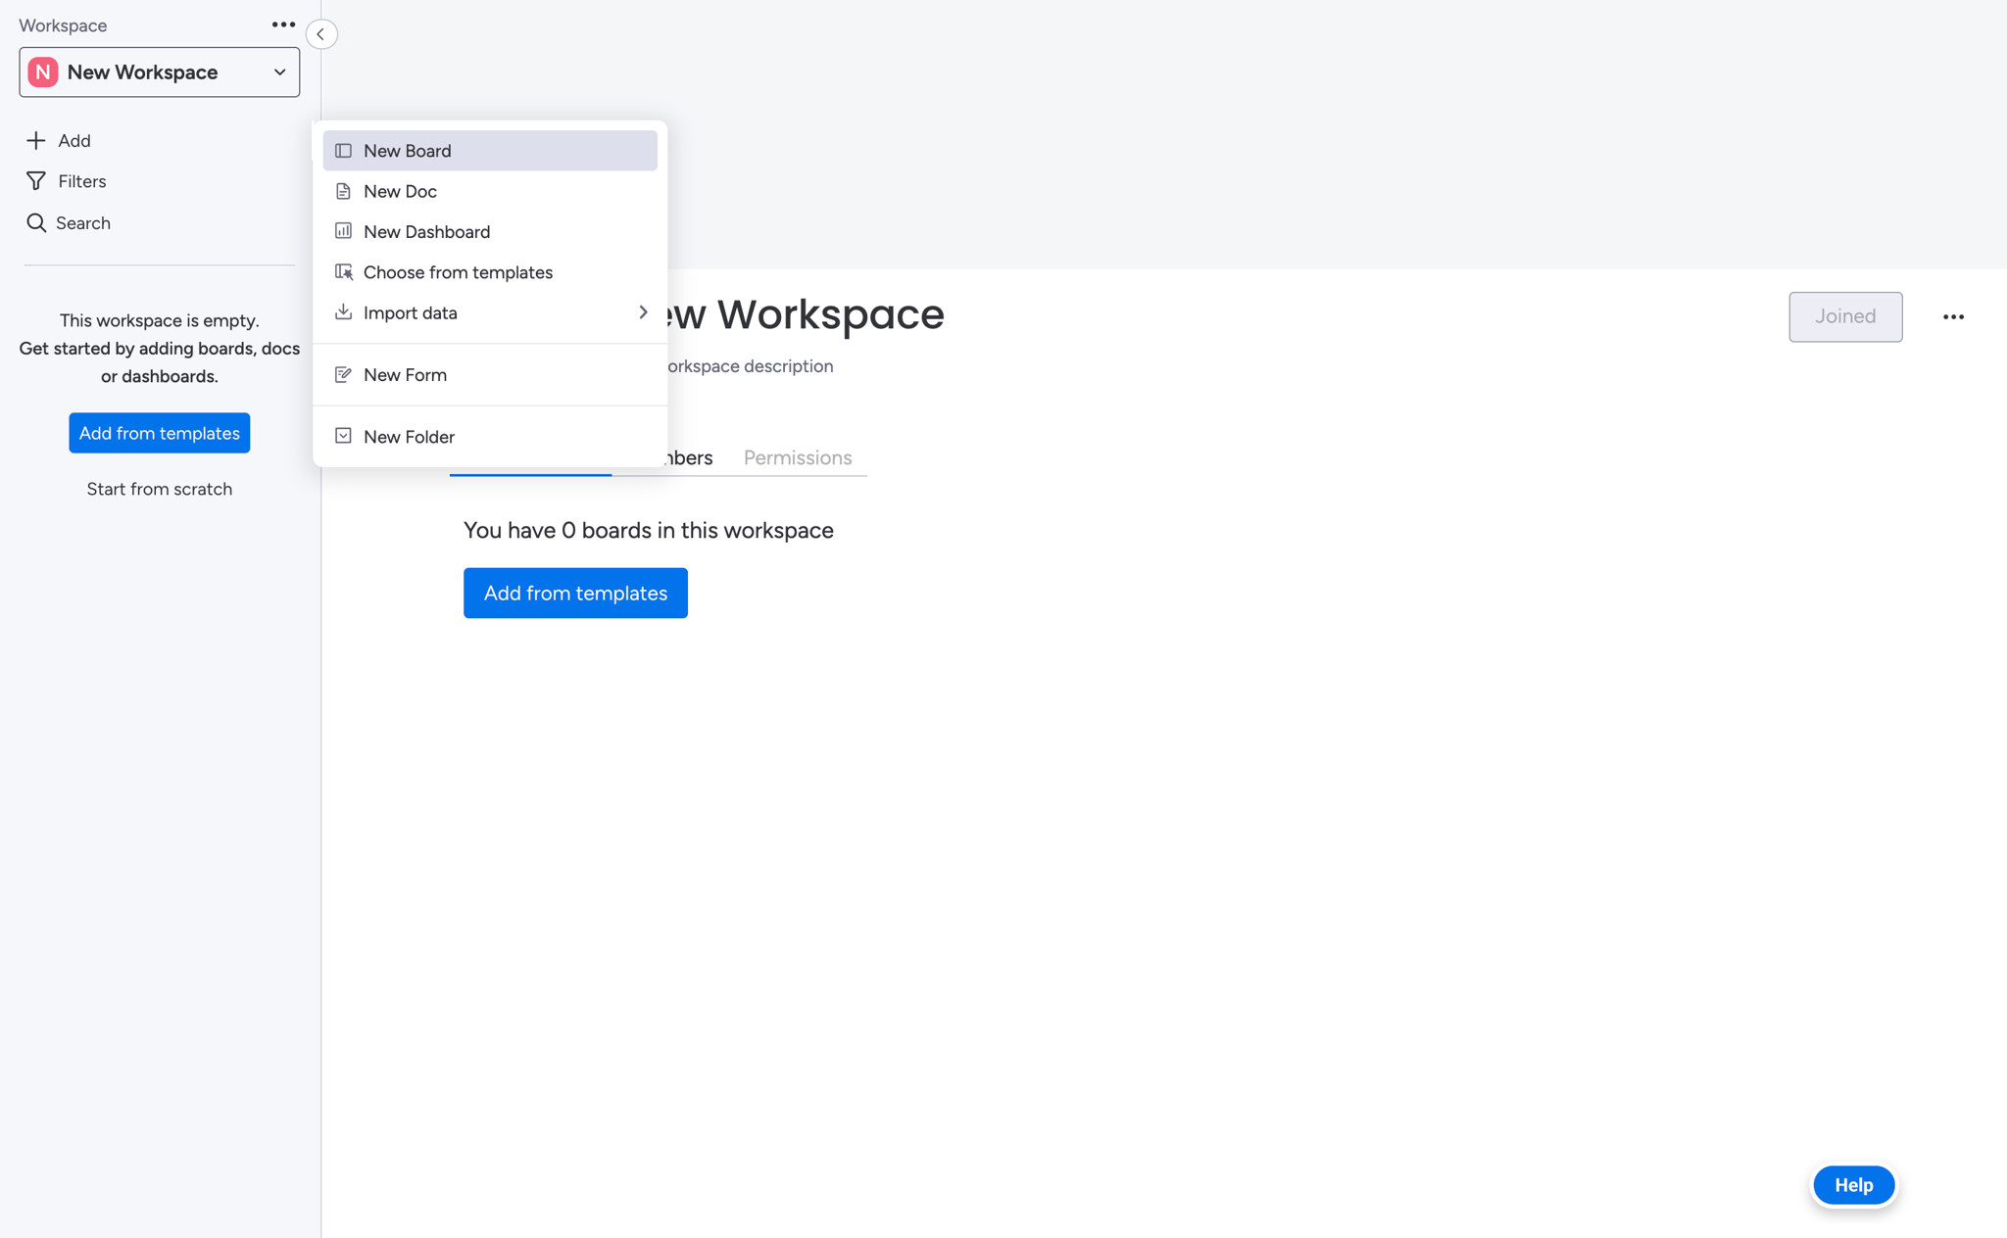Expand the New Workspace selector dropdown
The image size is (2007, 1238).
coord(282,71)
